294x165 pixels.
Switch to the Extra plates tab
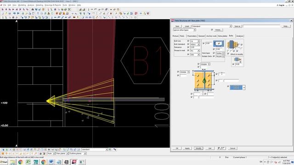click(222, 36)
